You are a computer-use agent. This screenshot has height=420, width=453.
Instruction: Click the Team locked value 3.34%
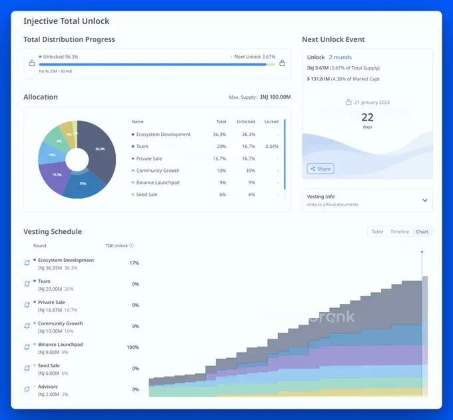point(272,146)
